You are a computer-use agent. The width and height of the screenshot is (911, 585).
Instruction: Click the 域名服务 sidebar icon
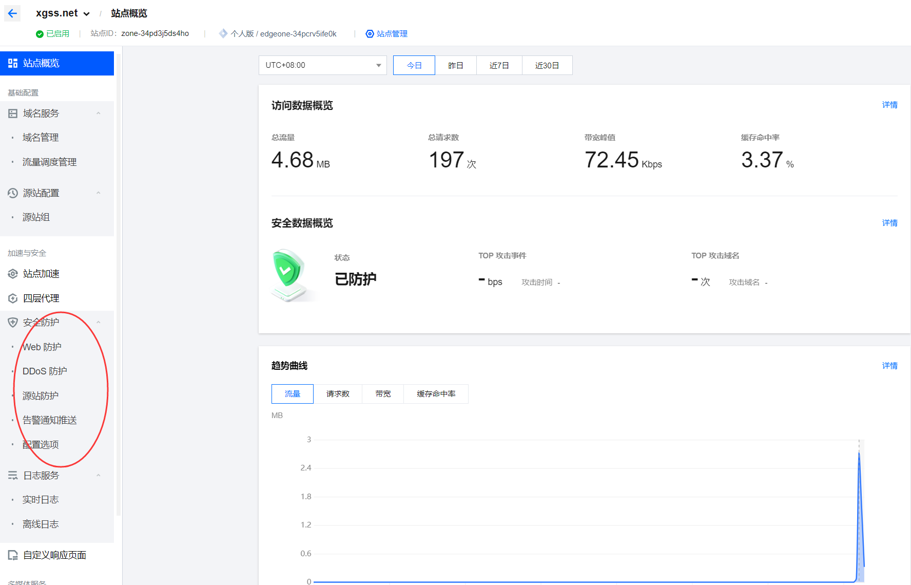(x=13, y=114)
